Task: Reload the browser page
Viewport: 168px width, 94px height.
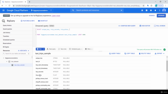Action: pos(9,6)
